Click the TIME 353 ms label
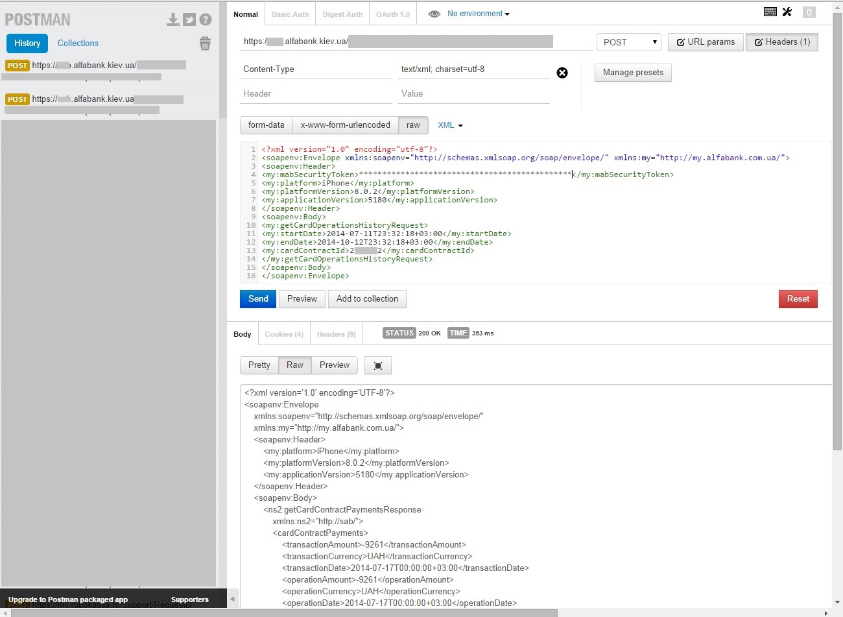Screen dimensions: 843x617 click(x=471, y=333)
